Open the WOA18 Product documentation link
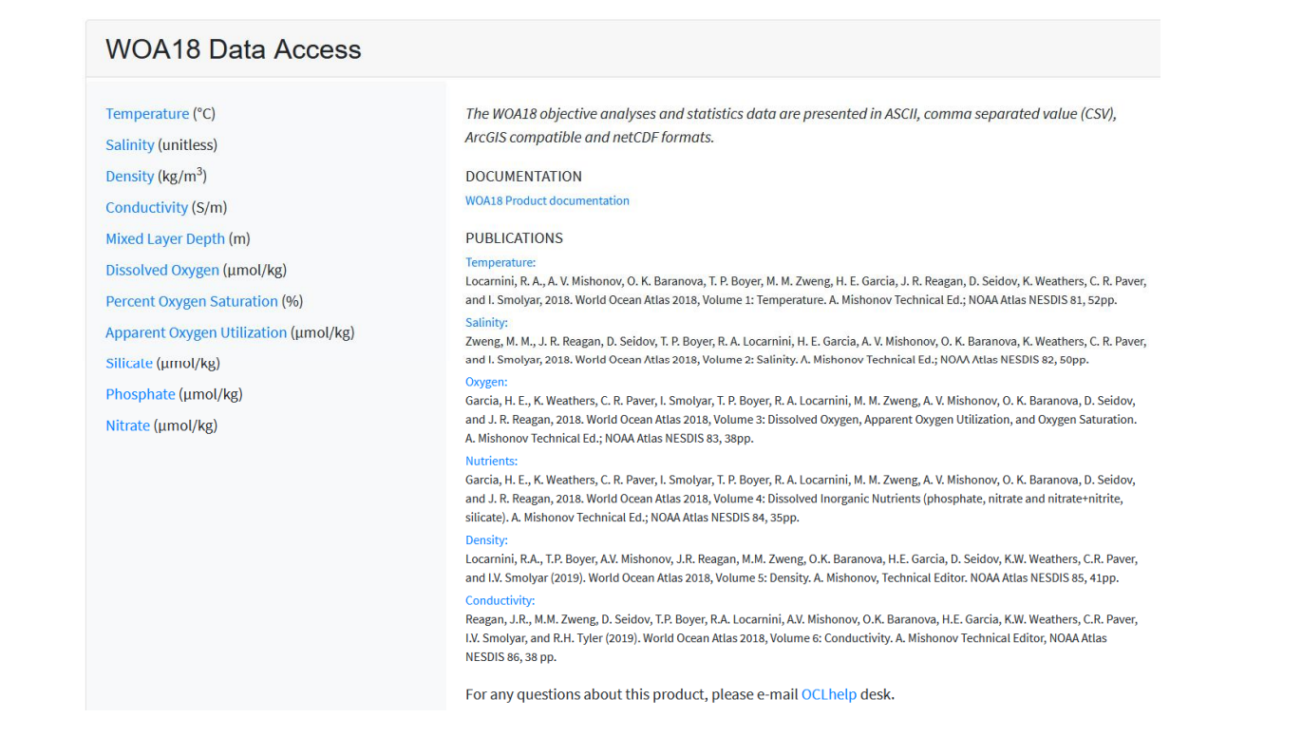The image size is (1302, 737). [x=547, y=201]
